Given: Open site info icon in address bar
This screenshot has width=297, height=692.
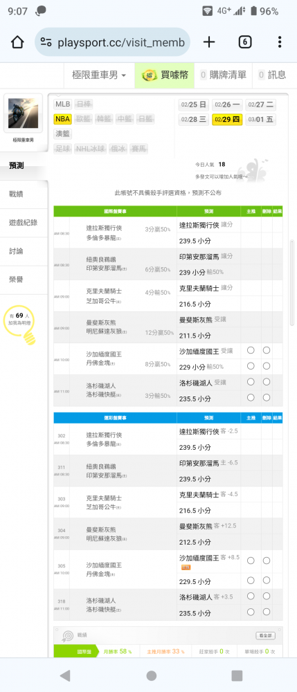Looking at the screenshot, I should click(x=46, y=42).
